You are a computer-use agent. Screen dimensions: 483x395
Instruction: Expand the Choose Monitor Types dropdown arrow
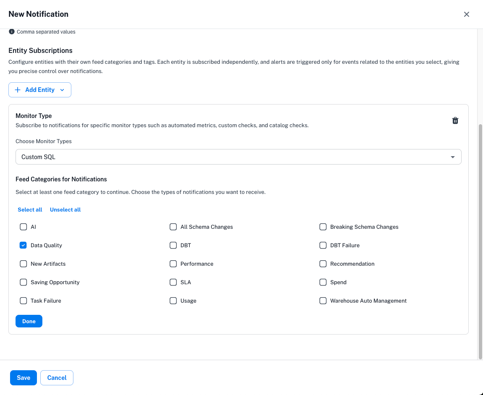click(452, 157)
